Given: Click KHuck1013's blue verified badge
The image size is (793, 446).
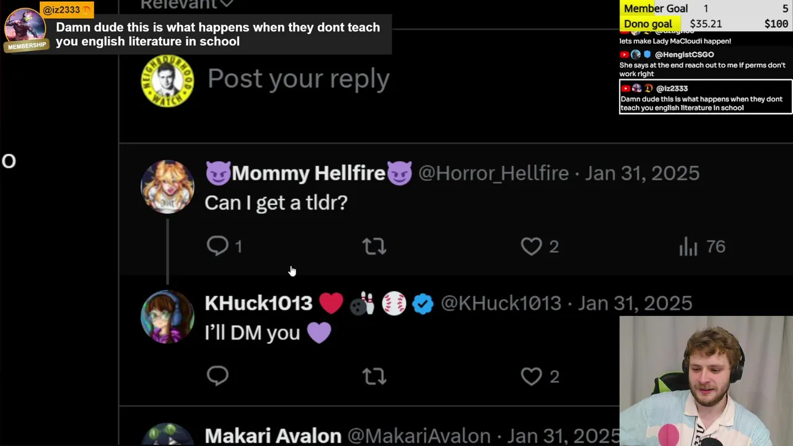Looking at the screenshot, I should pyautogui.click(x=423, y=304).
